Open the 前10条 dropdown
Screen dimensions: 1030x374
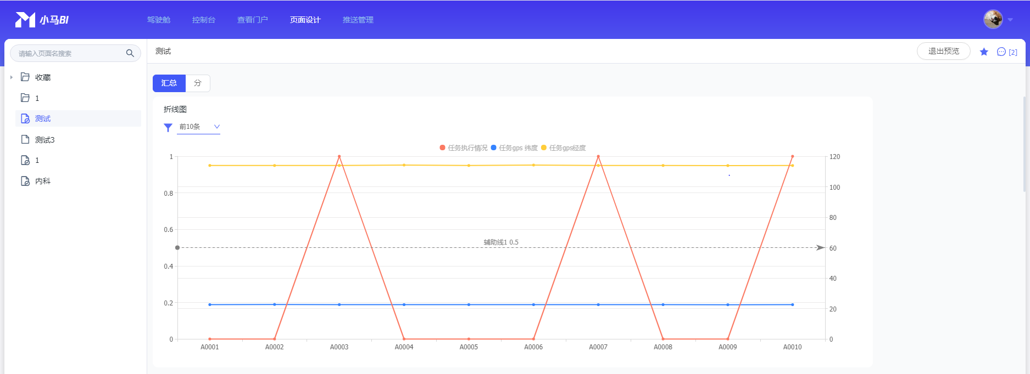pos(199,127)
